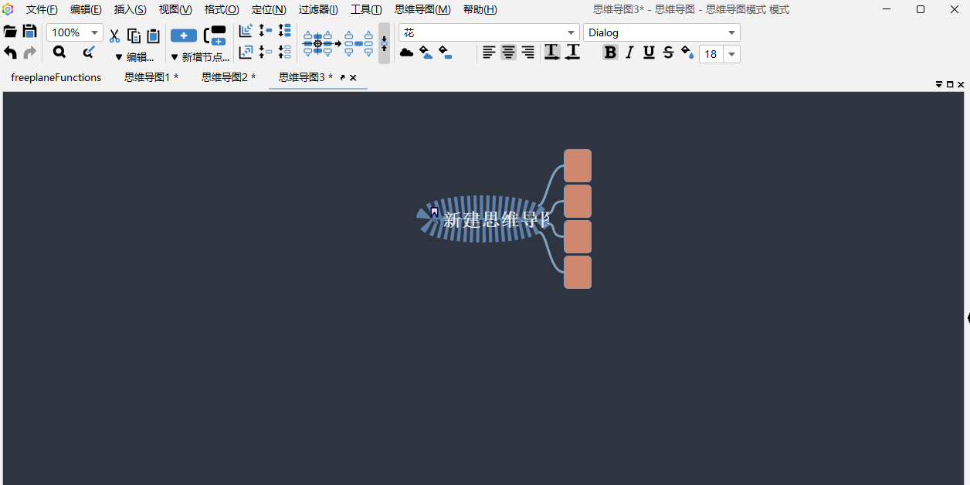This screenshot has width=970, height=485.
Task: Toggle bold text formatting
Action: point(610,53)
